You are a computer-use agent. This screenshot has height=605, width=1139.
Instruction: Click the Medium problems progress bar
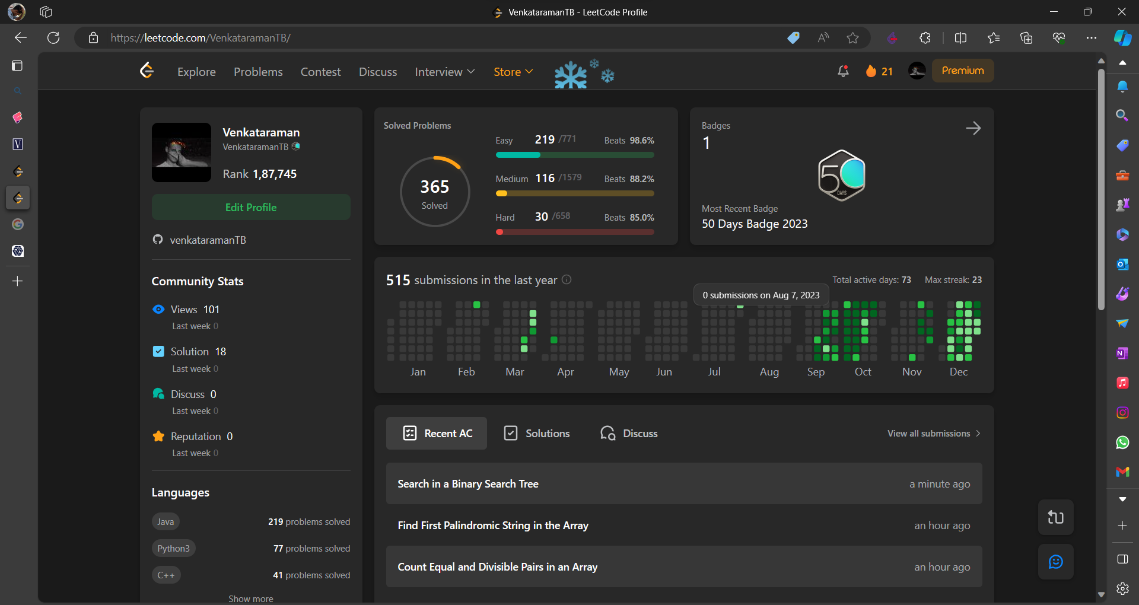[x=575, y=193]
